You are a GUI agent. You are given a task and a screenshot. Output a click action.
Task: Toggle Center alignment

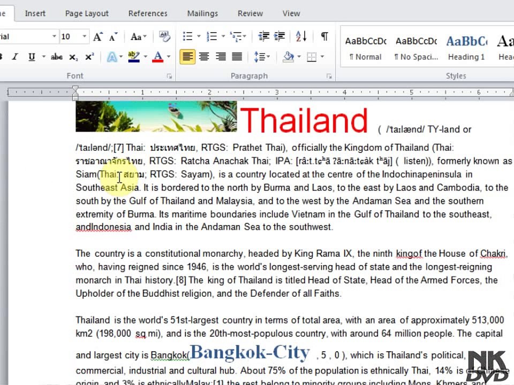[x=204, y=57]
